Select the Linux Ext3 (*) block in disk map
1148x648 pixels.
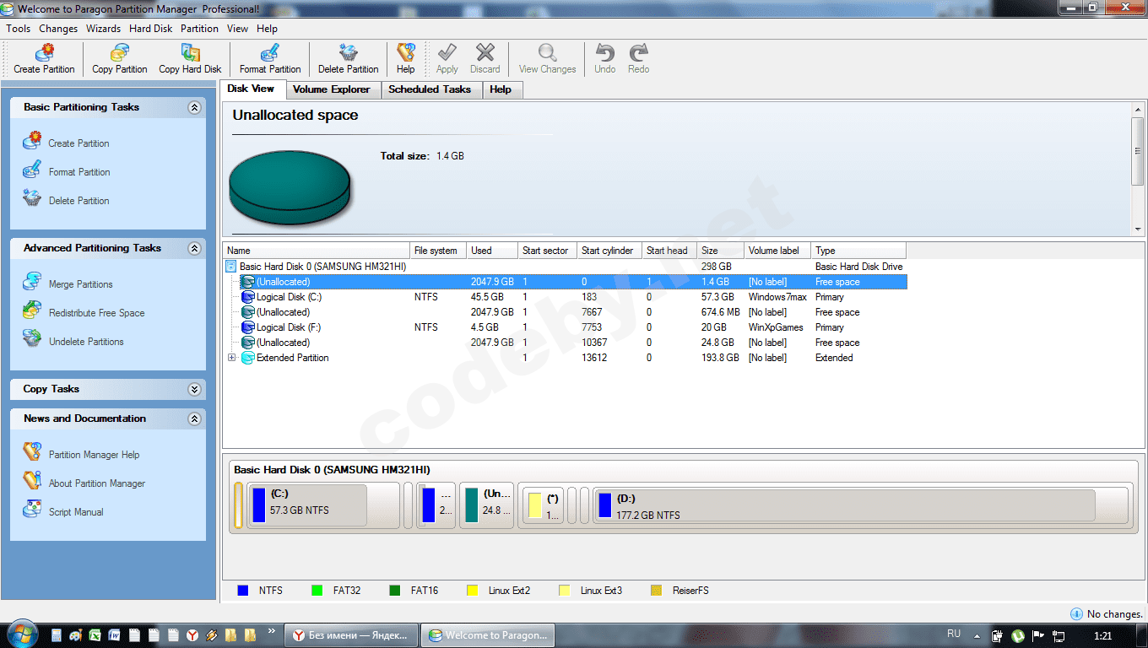coord(544,505)
